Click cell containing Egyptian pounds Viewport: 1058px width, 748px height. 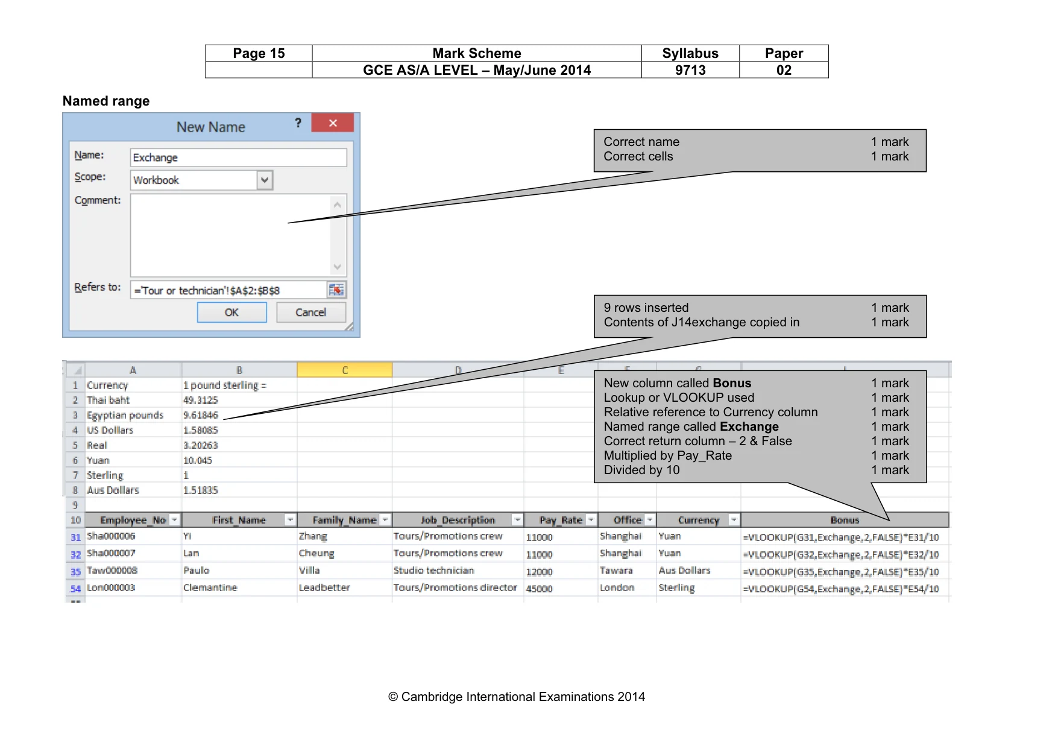(x=133, y=415)
